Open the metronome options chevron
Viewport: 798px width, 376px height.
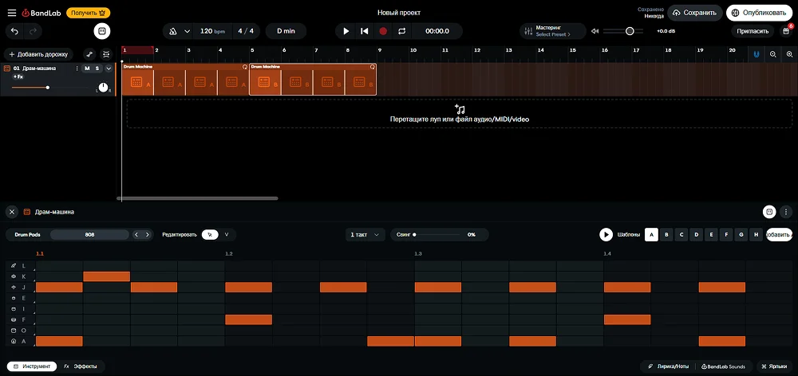[187, 31]
